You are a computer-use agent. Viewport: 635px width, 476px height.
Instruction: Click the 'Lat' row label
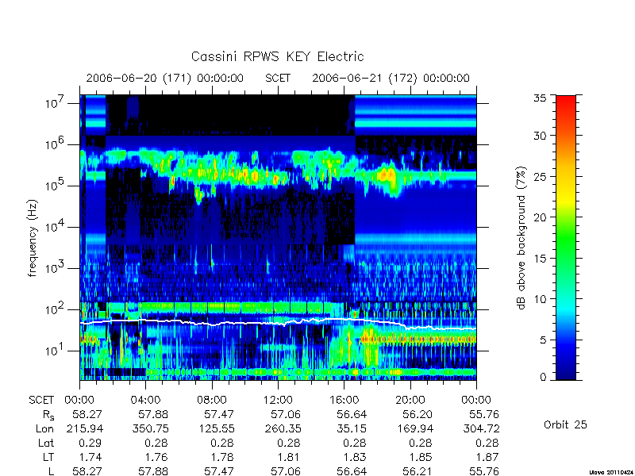(x=46, y=443)
